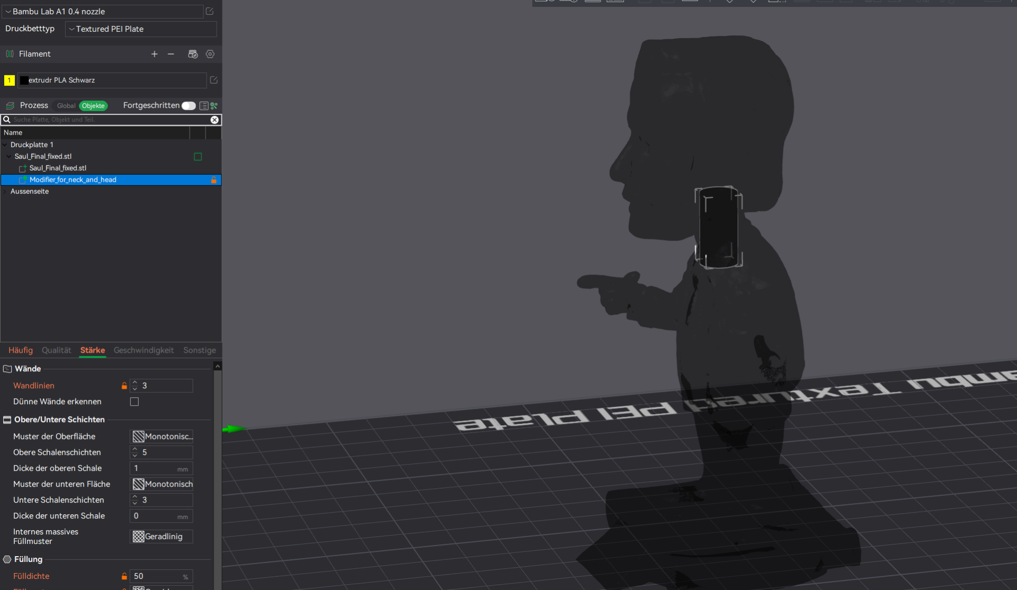Add a filament with the plus icon
Image resolution: width=1017 pixels, height=590 pixels.
coord(154,54)
